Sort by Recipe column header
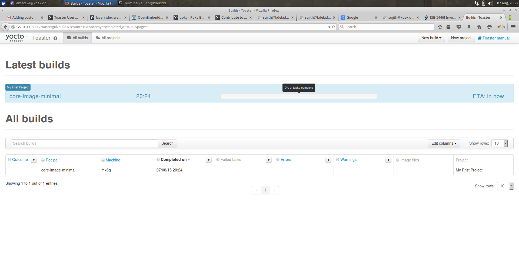This screenshot has height=258, width=519. tap(52, 160)
